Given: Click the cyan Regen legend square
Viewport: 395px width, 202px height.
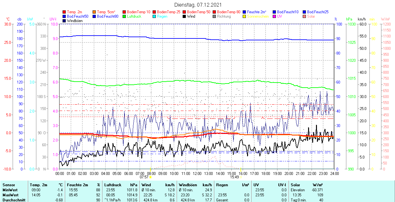Looking at the screenshot, I should point(155,16).
